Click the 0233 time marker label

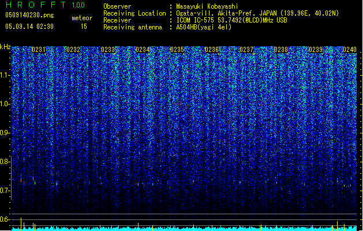(108, 50)
